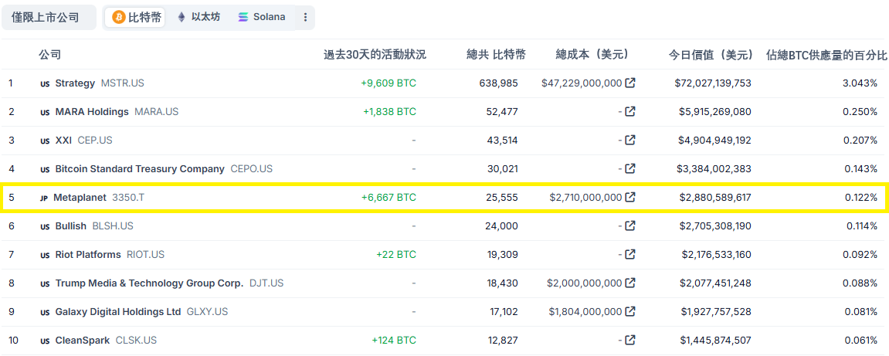Image resolution: width=889 pixels, height=356 pixels.
Task: Open external link icon in Strategy row
Action: pyautogui.click(x=630, y=83)
